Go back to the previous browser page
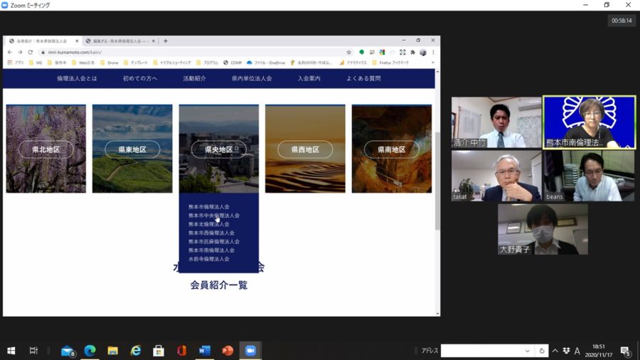Image resolution: width=640 pixels, height=360 pixels. click(x=10, y=52)
